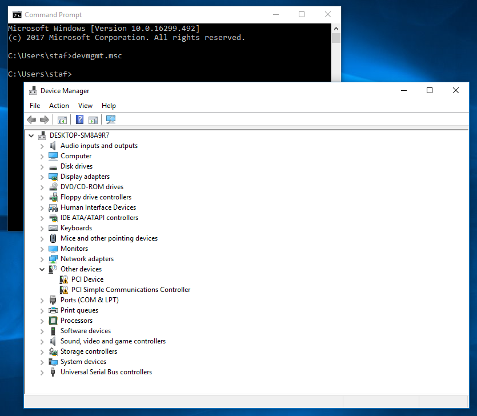Click the blue Help question mark icon
477x416 pixels.
tap(80, 119)
